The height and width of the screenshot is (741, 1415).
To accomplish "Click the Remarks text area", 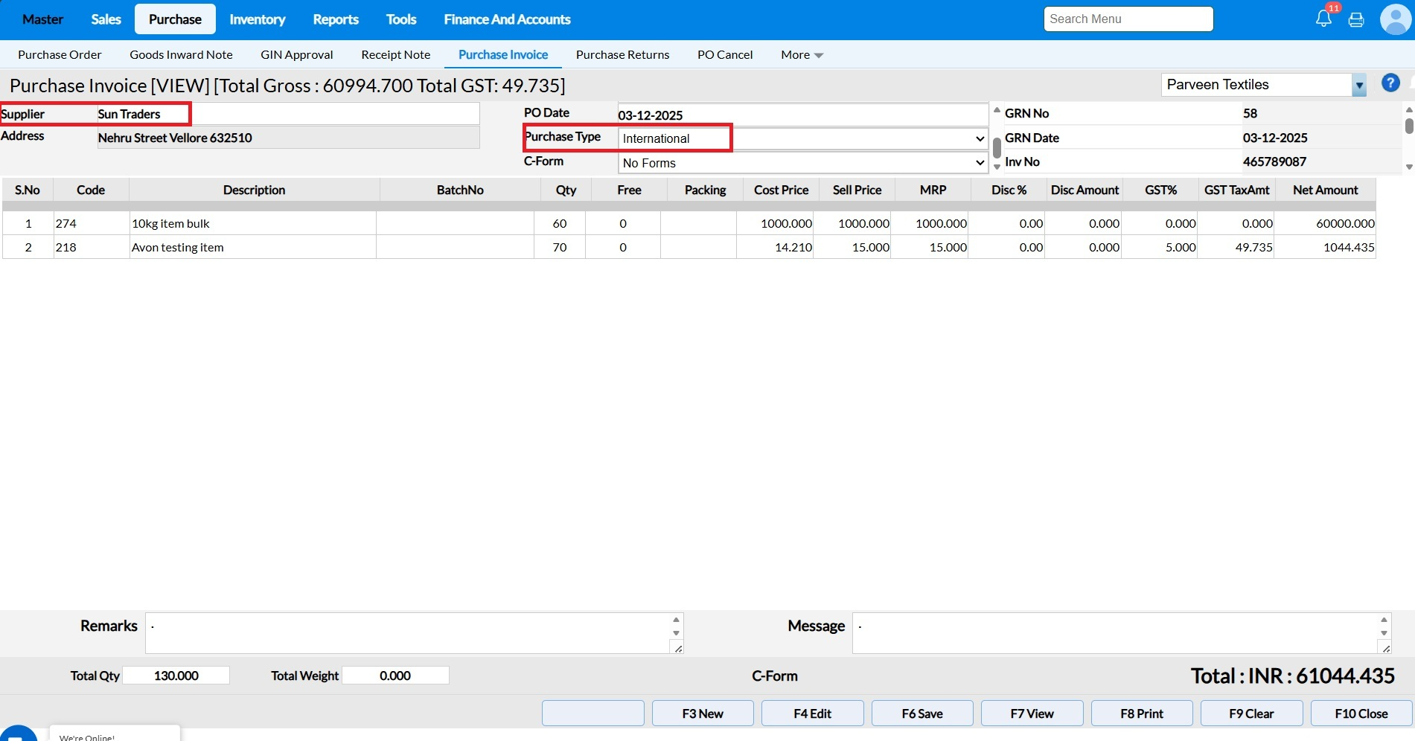I will pos(409,633).
